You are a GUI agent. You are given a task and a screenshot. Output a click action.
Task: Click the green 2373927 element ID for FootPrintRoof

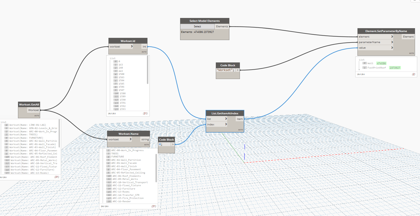[x=395, y=68]
